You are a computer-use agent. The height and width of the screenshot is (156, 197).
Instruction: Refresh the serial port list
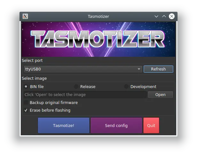pyautogui.click(x=158, y=69)
